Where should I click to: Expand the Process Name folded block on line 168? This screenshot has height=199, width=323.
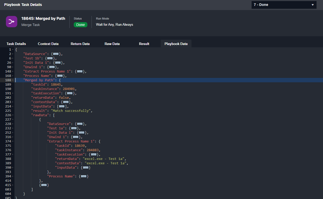60,76
